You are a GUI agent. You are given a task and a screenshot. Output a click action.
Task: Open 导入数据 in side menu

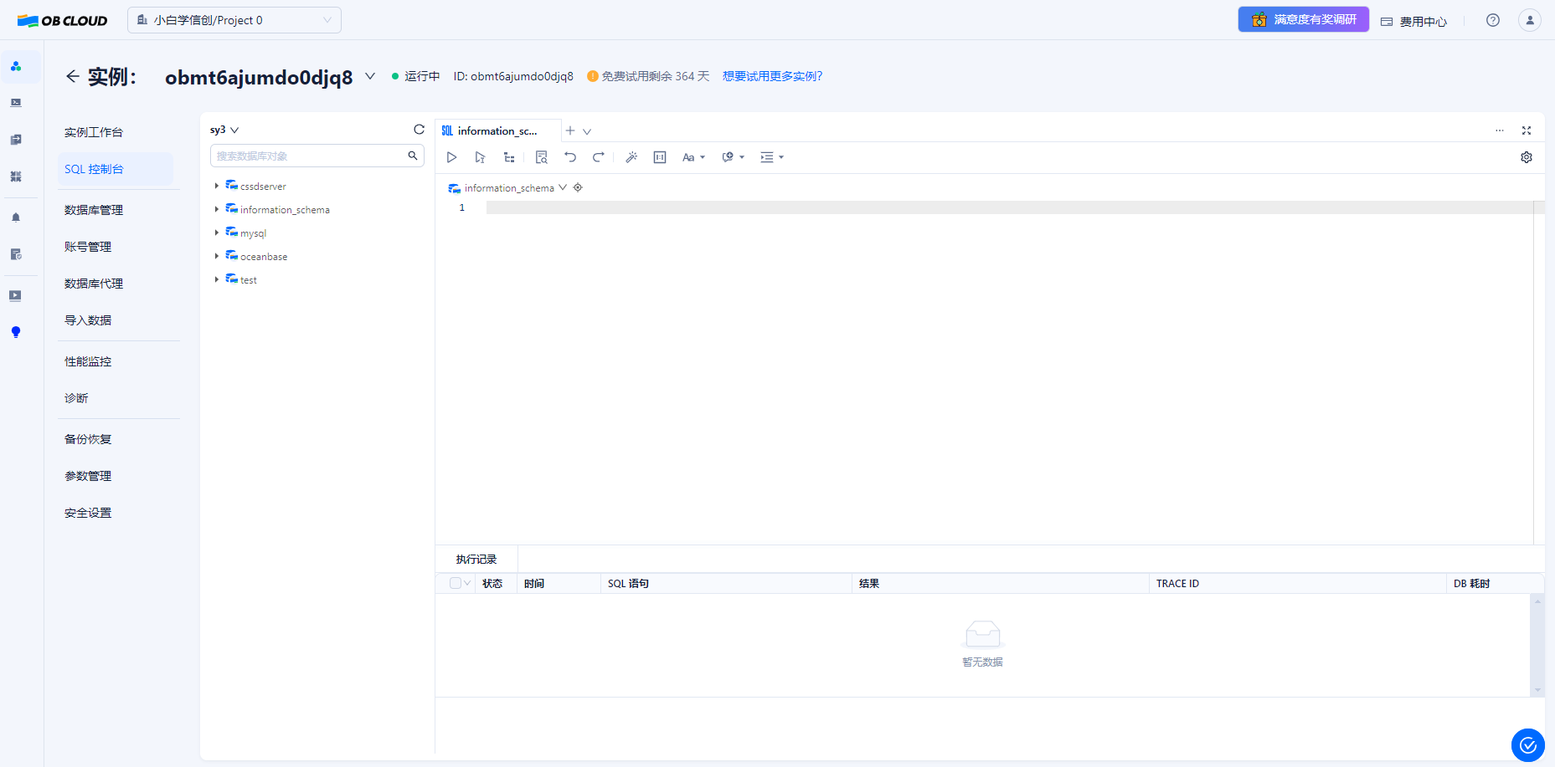[x=88, y=320]
